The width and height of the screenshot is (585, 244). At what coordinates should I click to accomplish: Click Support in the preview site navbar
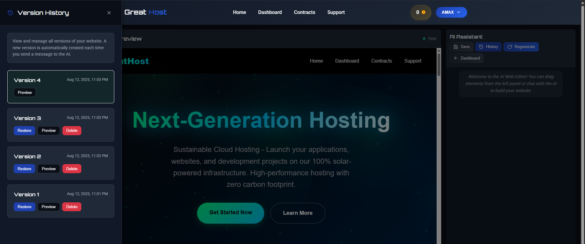click(413, 61)
